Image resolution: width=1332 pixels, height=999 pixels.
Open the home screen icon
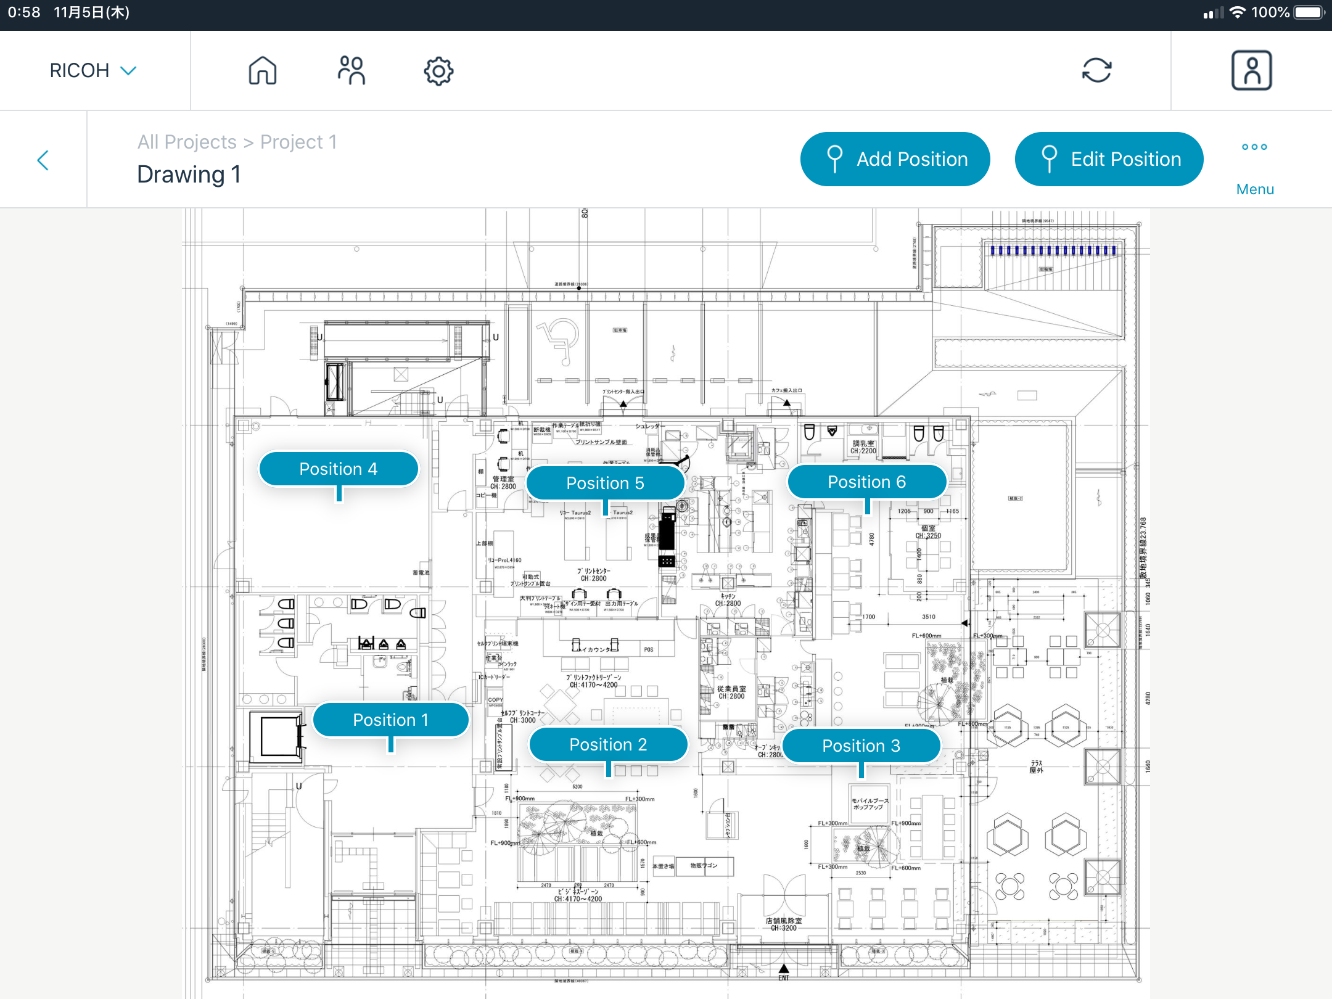pos(262,70)
